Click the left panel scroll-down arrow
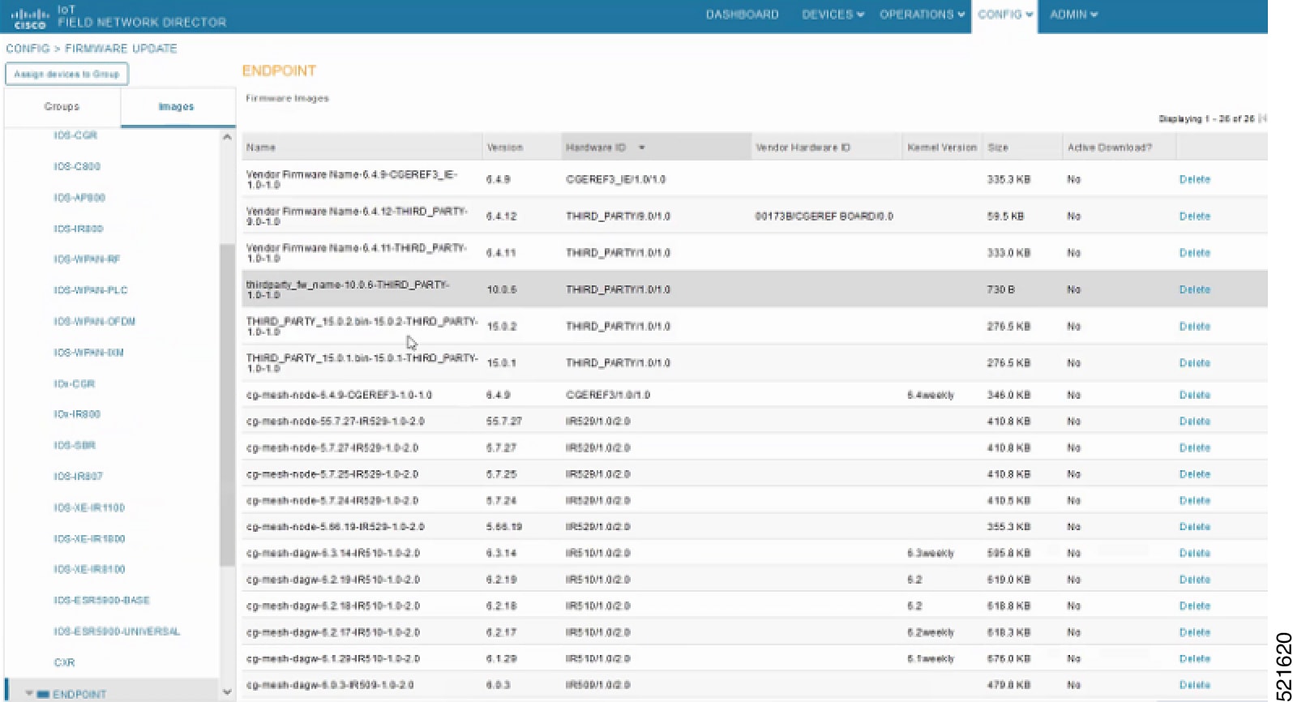Image resolution: width=1293 pixels, height=702 pixels. pyautogui.click(x=227, y=692)
